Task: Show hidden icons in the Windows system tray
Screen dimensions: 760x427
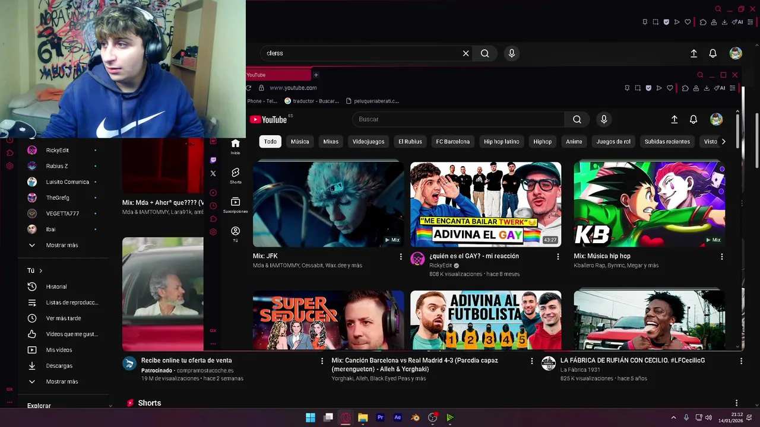Action: tap(673, 418)
